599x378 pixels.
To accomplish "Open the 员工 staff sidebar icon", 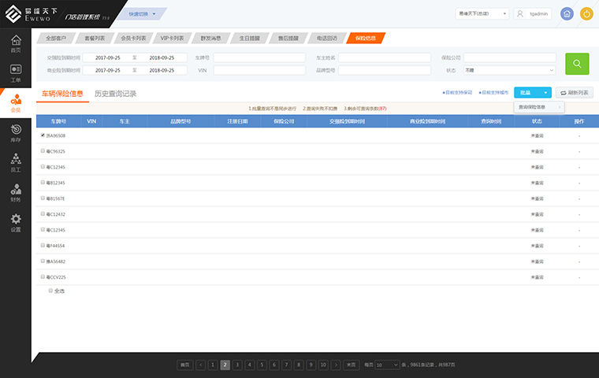I will pos(16,163).
